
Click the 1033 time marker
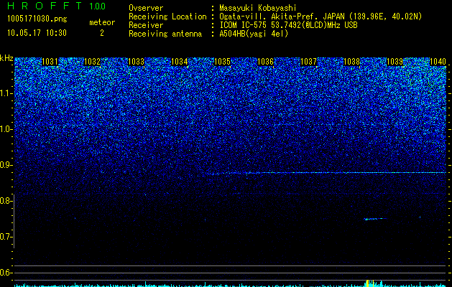pos(136,62)
